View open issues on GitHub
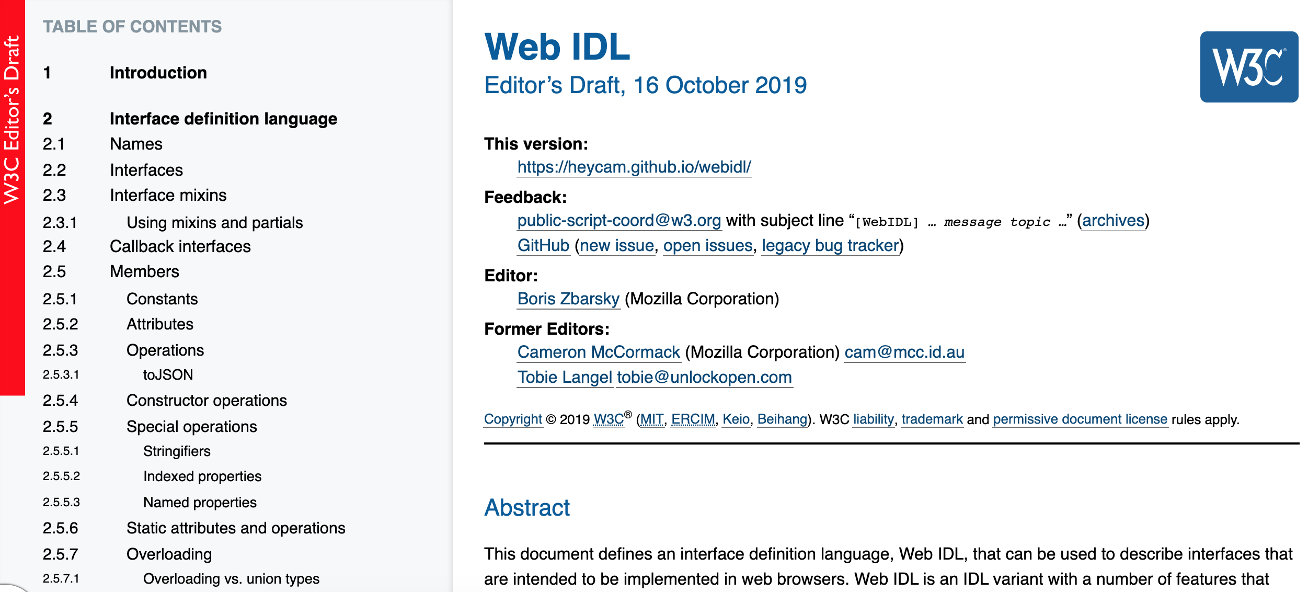Viewport: 1308px width, 592px height. [x=707, y=246]
